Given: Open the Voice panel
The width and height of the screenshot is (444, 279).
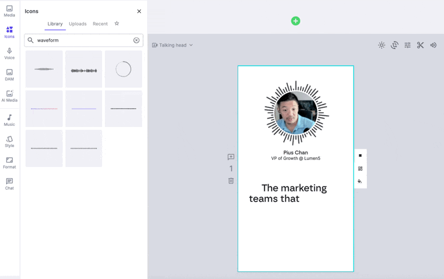Looking at the screenshot, I should tap(9, 53).
